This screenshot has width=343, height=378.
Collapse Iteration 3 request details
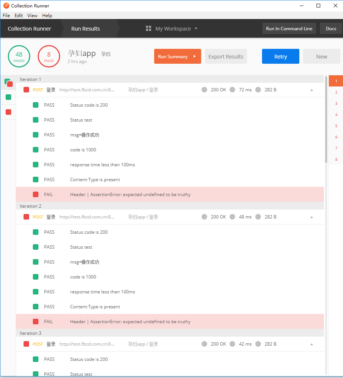point(312,344)
